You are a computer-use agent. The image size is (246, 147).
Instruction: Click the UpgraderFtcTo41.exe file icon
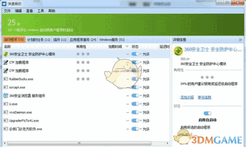pyautogui.click(x=6, y=121)
